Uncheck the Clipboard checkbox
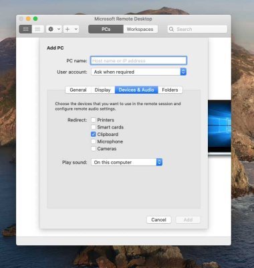Viewport: 254px width, 268px height. 94,134
